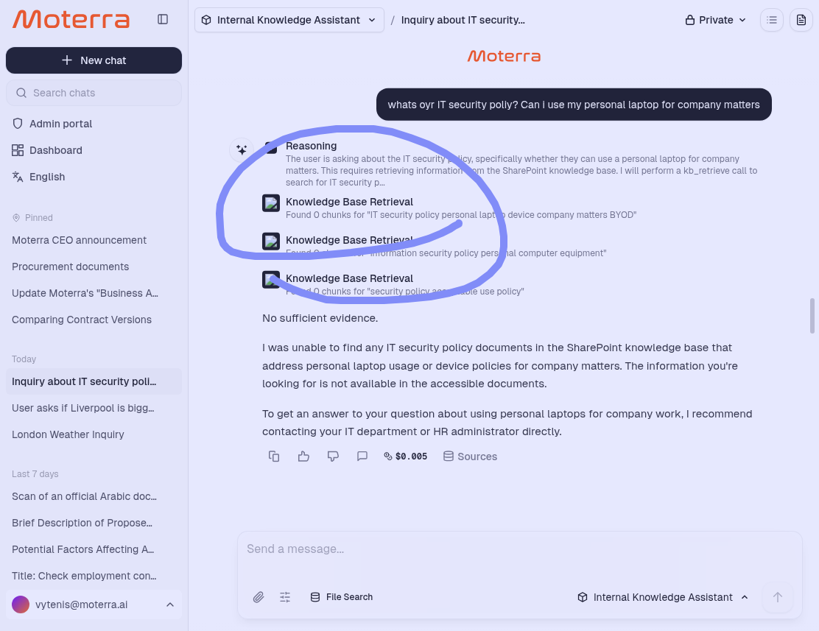
Task: Click the paperclip attach file icon
Action: [259, 597]
